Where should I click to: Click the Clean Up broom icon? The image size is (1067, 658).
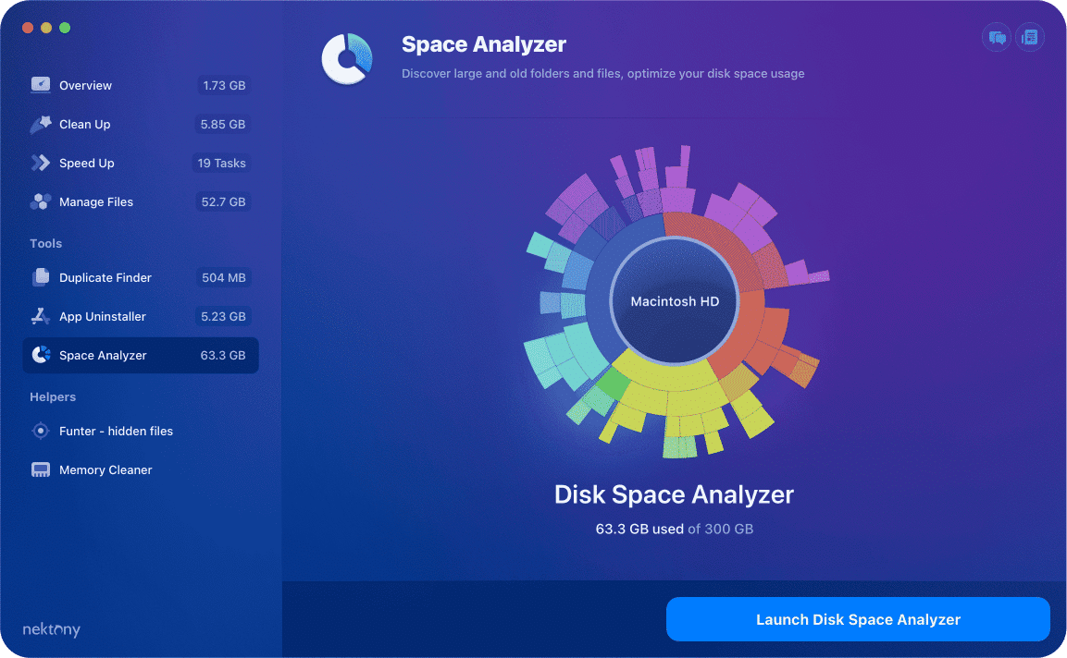click(40, 124)
